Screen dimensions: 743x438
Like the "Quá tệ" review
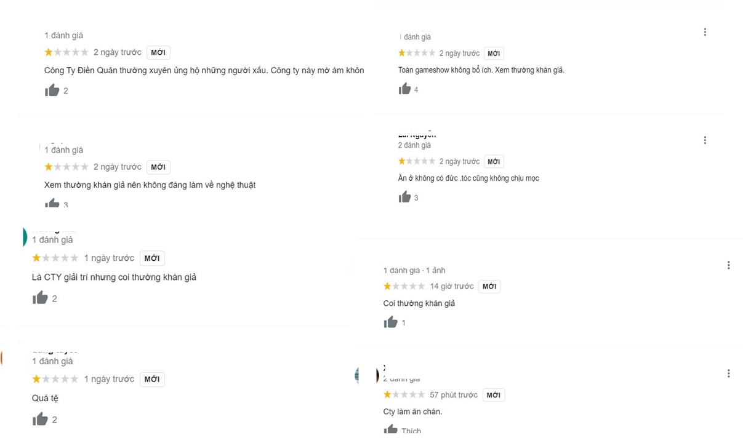point(40,420)
